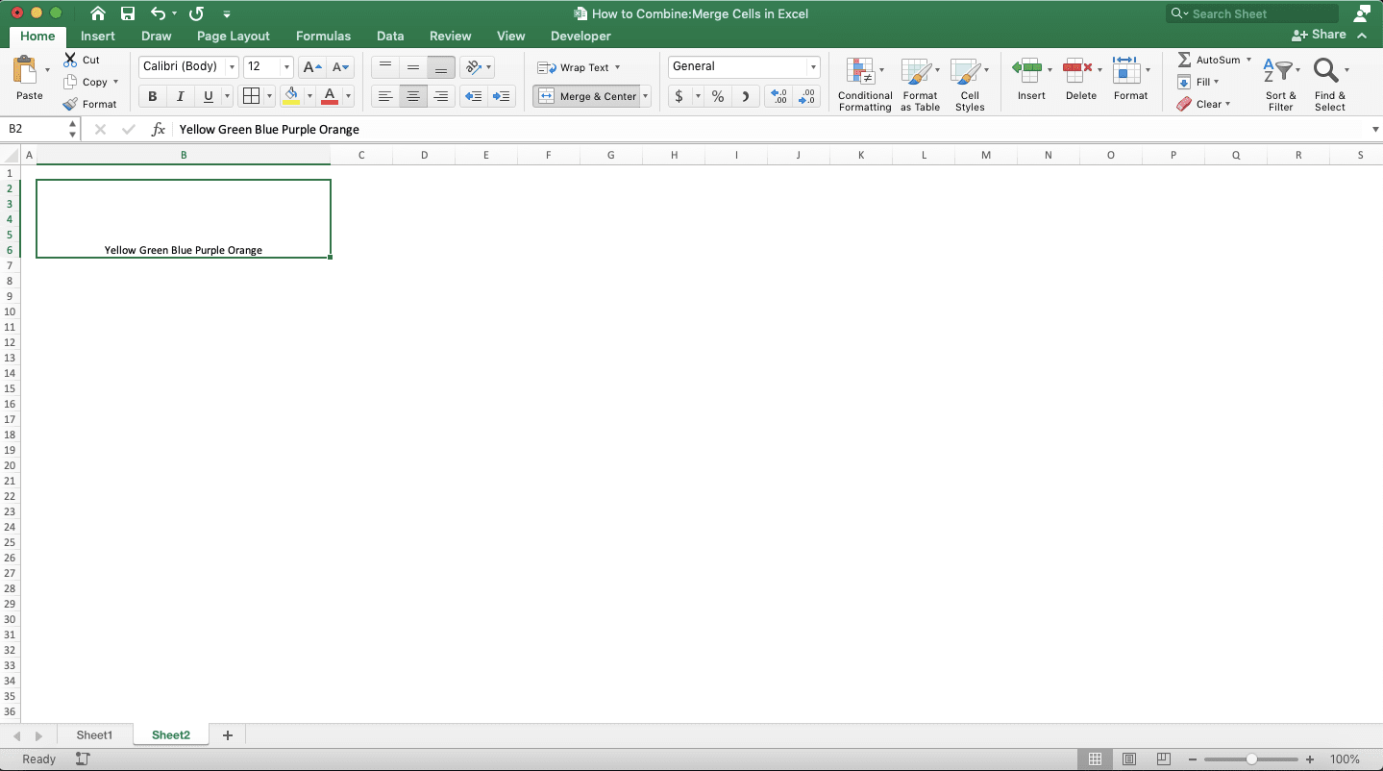This screenshot has width=1383, height=771.
Task: Click the Conditional Formatting icon
Action: point(859,72)
